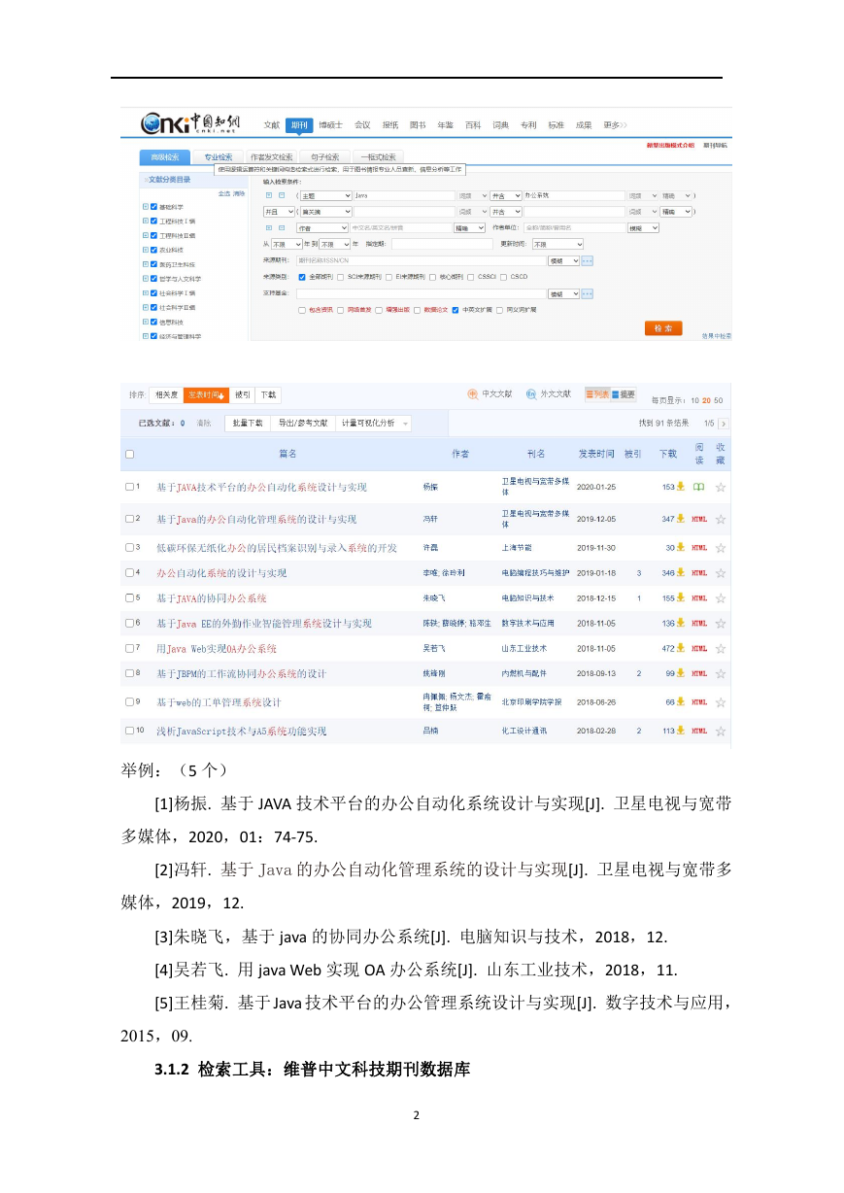Switch results to 摘要 view

623,394
